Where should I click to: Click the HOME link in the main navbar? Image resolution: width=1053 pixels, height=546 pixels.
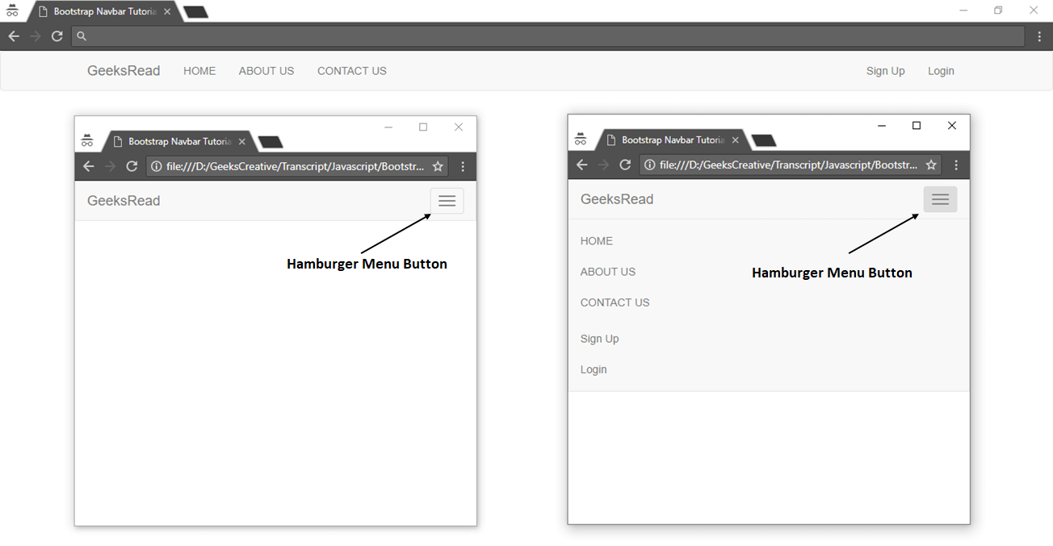(x=199, y=71)
